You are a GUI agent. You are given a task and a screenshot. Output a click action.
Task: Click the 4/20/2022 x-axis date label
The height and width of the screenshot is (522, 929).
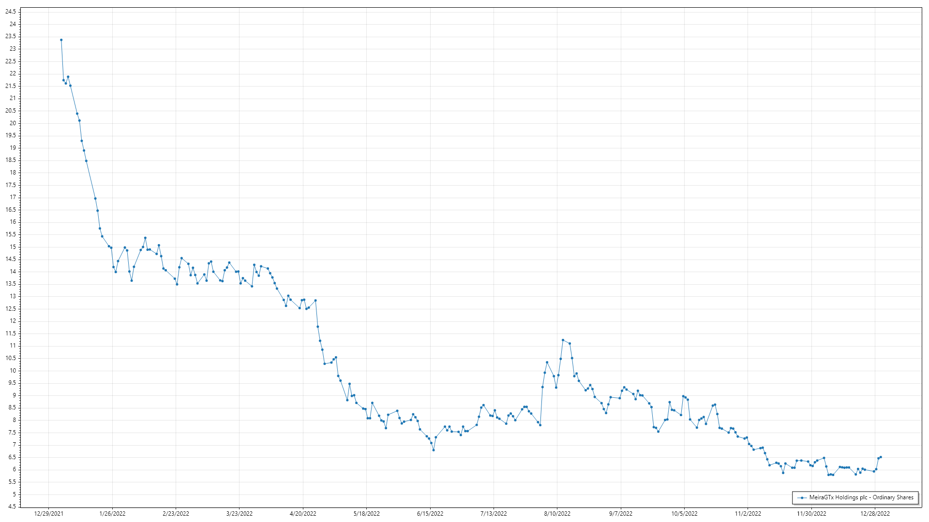303,514
